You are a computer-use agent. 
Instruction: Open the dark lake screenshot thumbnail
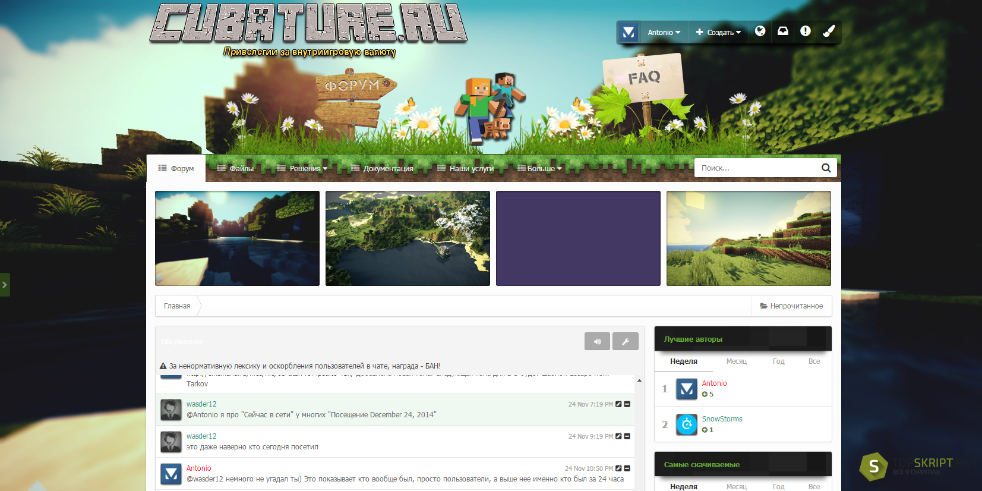[237, 238]
